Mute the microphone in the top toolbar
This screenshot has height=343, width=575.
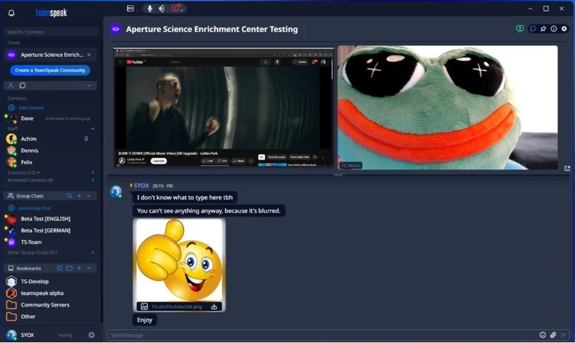[x=149, y=8]
